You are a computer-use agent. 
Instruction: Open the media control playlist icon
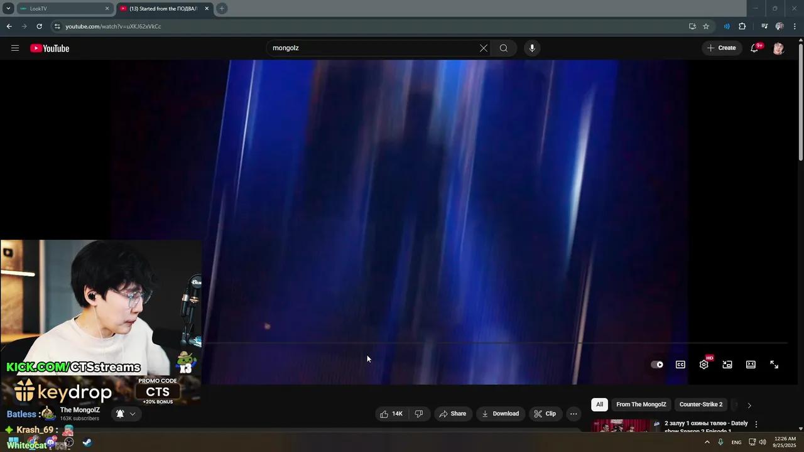pyautogui.click(x=764, y=26)
